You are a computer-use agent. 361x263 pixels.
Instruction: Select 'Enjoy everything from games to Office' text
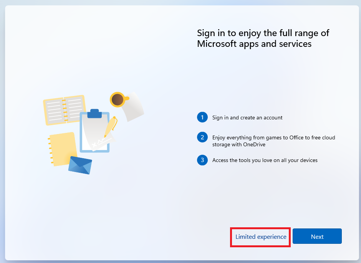(258, 137)
